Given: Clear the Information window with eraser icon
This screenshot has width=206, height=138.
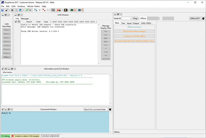Looking at the screenshot, I should [3, 69].
